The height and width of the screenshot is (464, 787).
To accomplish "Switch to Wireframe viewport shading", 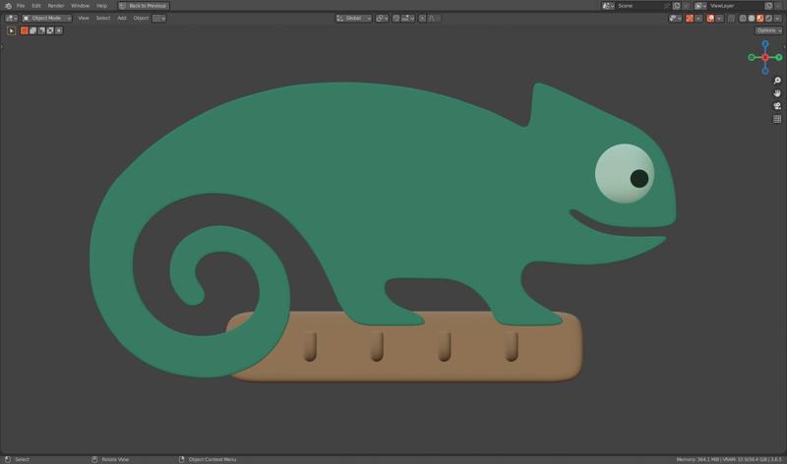I will point(743,18).
